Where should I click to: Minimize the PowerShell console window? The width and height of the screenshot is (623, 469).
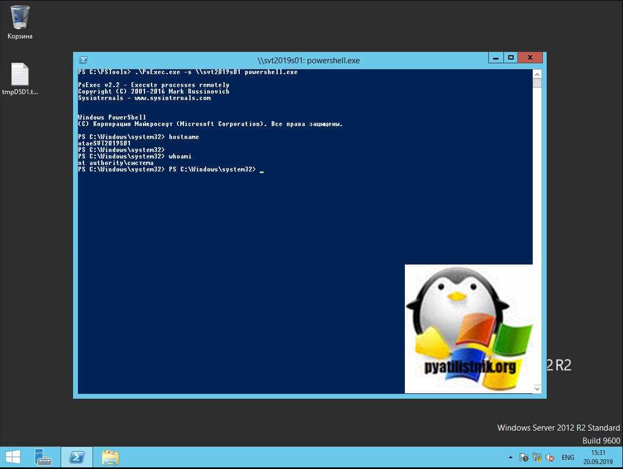click(x=496, y=57)
